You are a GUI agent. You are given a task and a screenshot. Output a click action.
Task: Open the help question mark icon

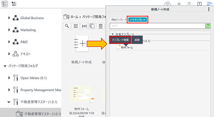(x=199, y=4)
